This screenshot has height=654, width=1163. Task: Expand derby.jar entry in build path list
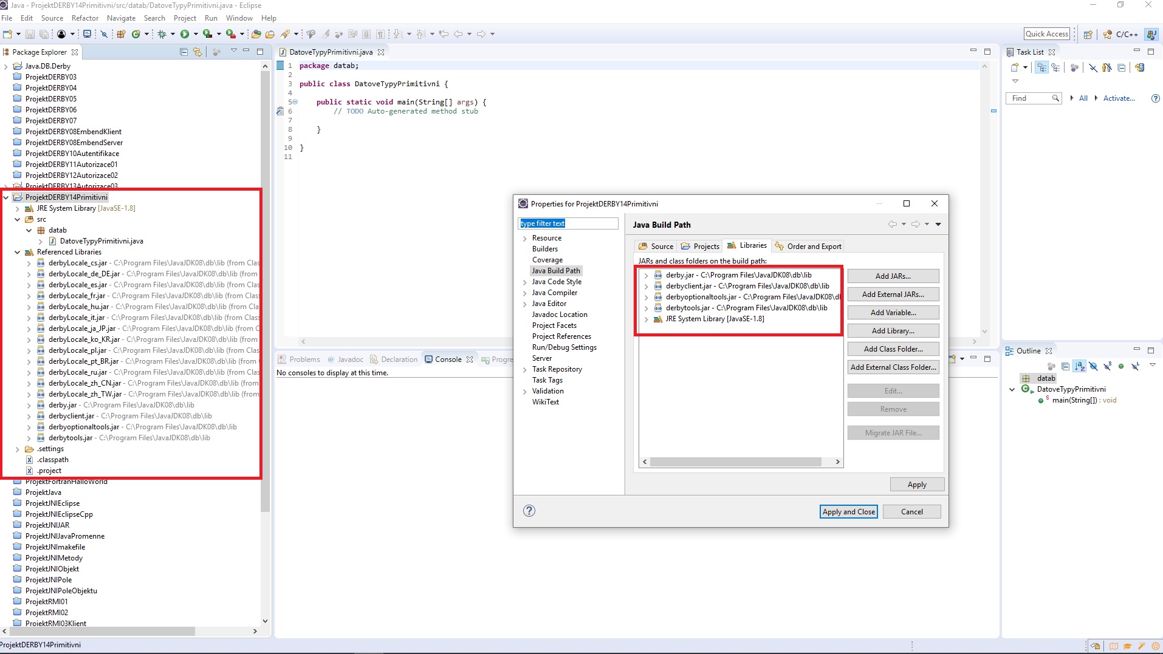(x=646, y=275)
